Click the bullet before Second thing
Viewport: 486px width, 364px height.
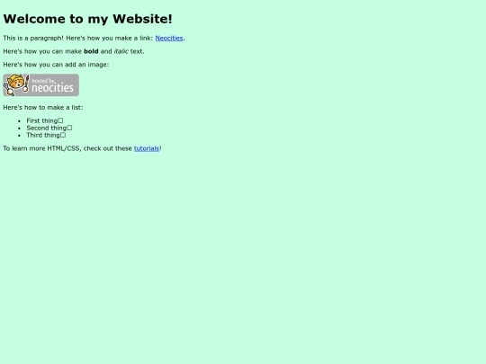coord(19,129)
